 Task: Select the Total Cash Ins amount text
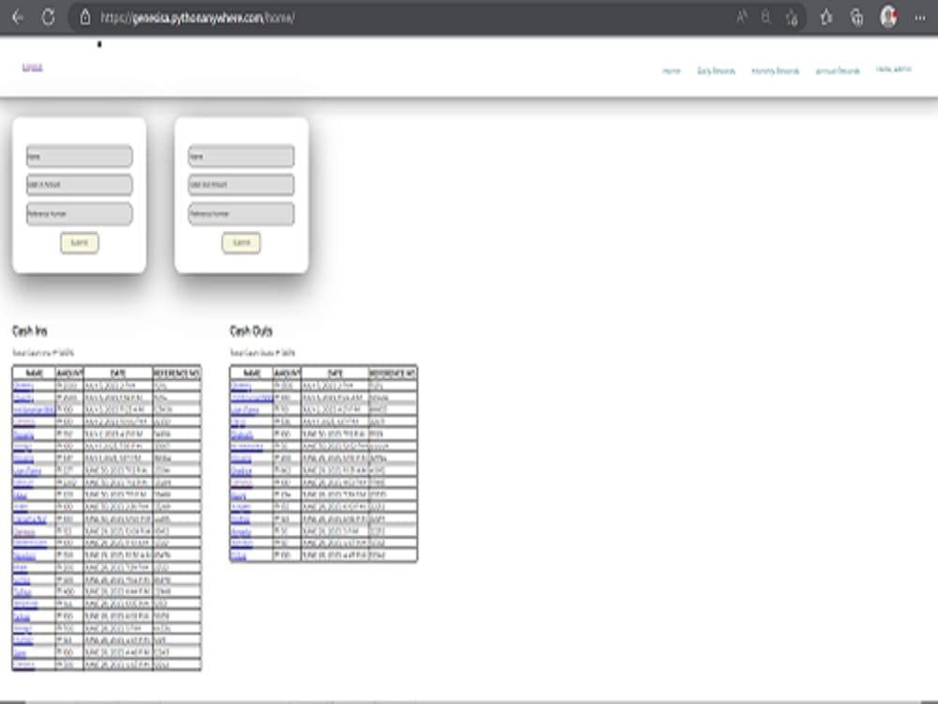pyautogui.click(x=43, y=353)
